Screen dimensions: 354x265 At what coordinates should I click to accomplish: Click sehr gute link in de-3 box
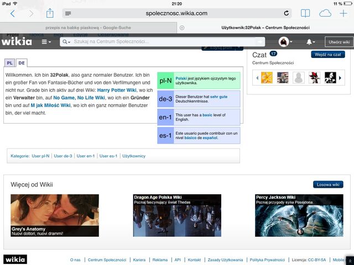point(219,97)
